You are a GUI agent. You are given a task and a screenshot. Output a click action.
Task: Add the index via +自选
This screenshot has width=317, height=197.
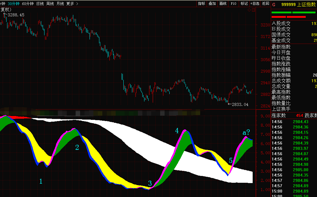pyautogui.click(x=255, y=4)
